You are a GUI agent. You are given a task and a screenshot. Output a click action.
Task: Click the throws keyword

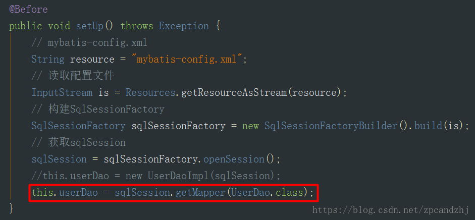pos(137,26)
